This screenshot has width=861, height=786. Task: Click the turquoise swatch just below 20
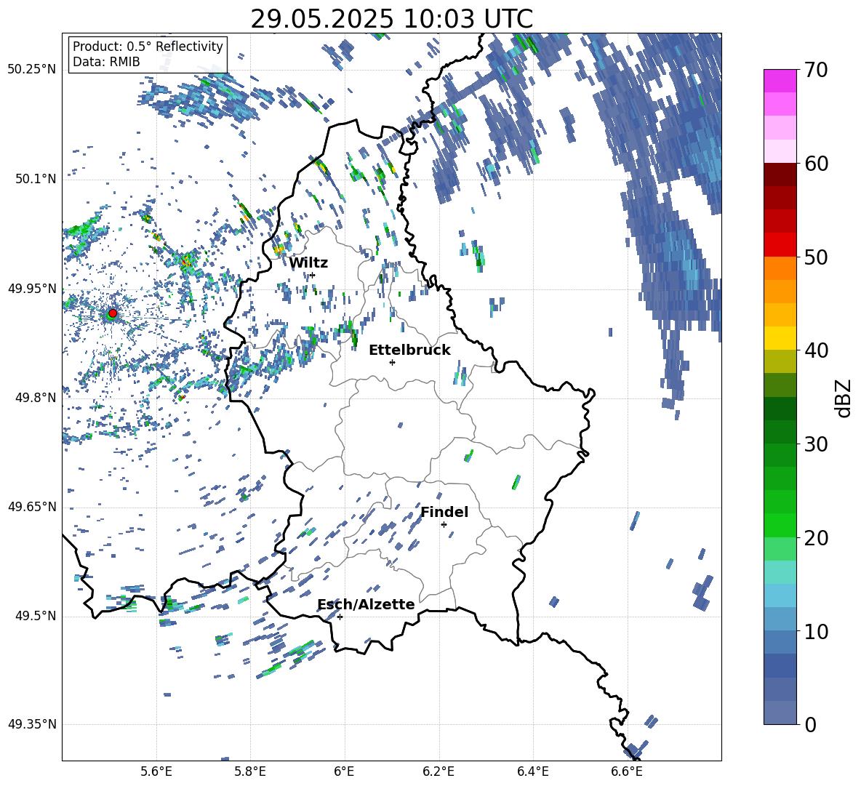(780, 572)
